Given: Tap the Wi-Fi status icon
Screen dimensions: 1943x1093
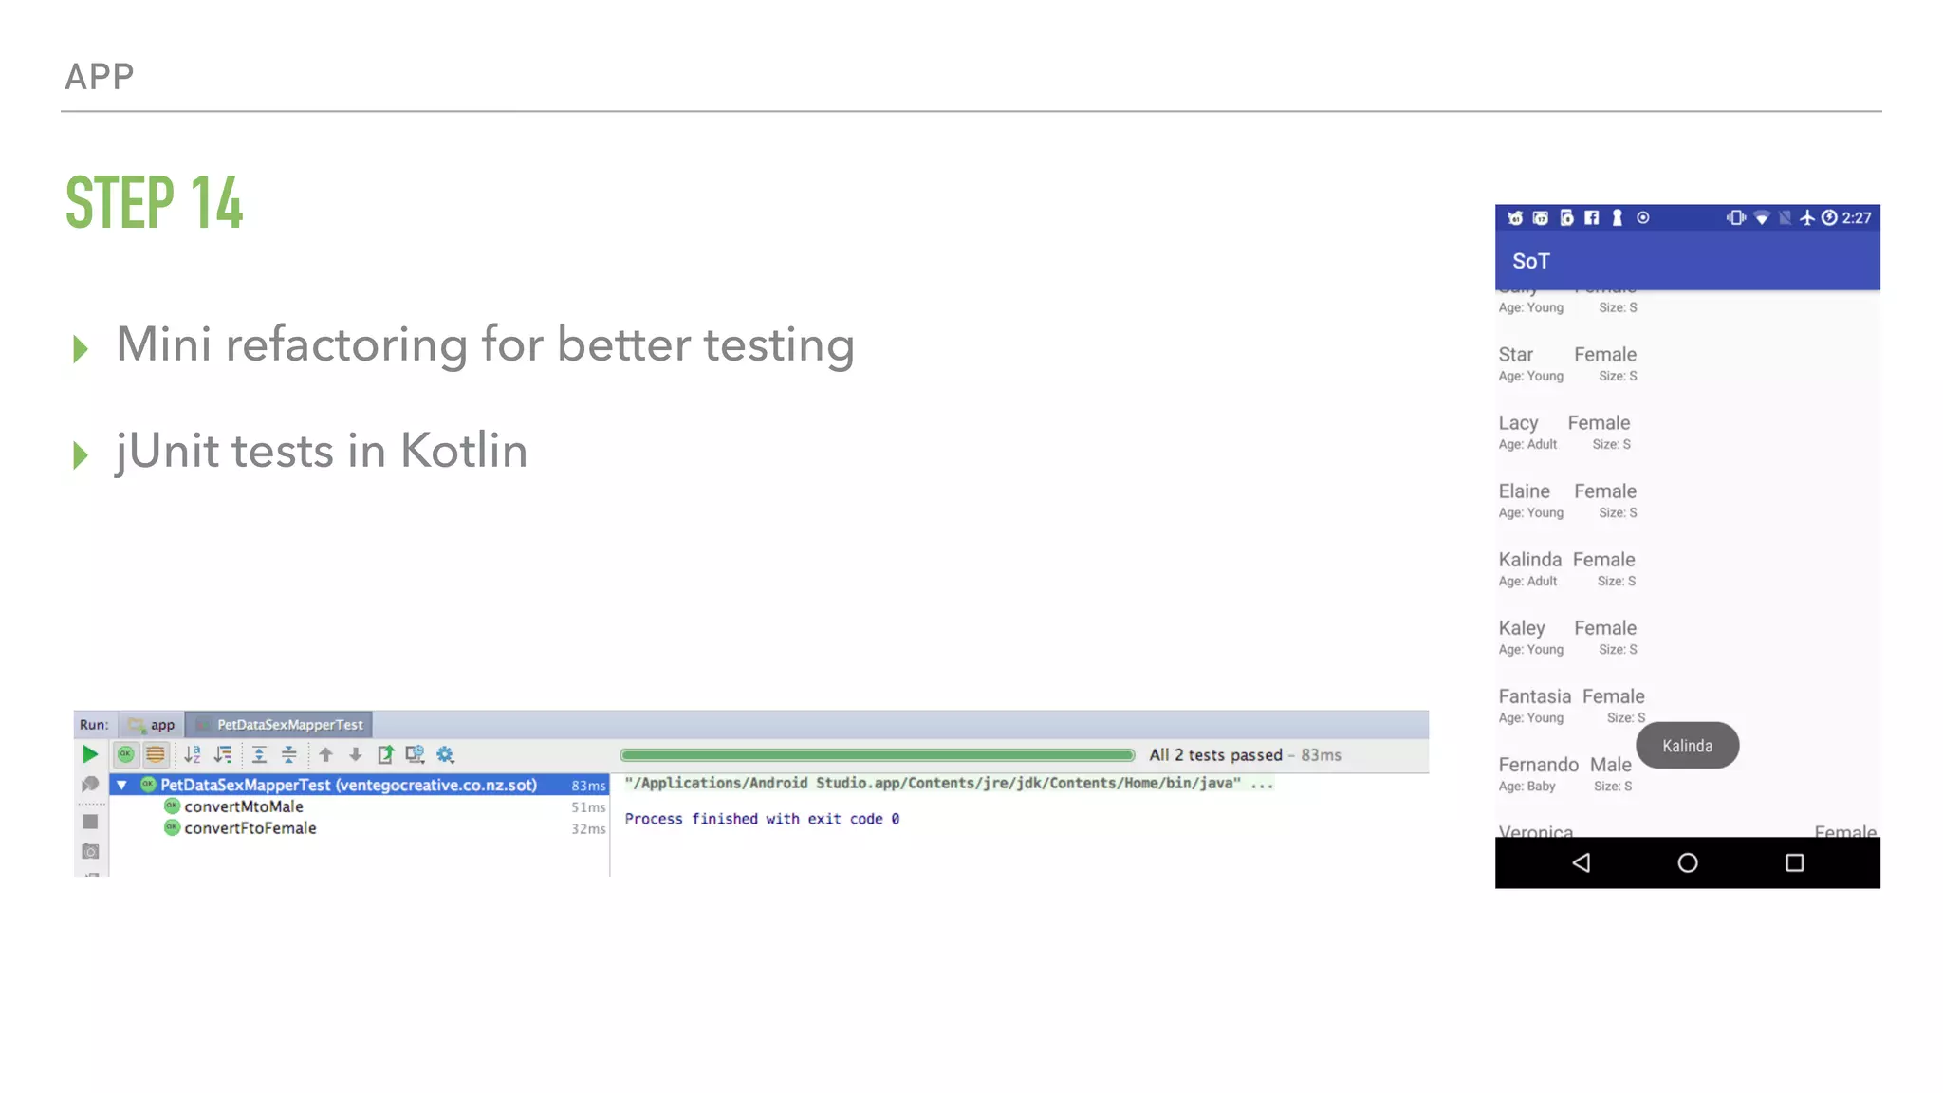Looking at the screenshot, I should click(1761, 218).
